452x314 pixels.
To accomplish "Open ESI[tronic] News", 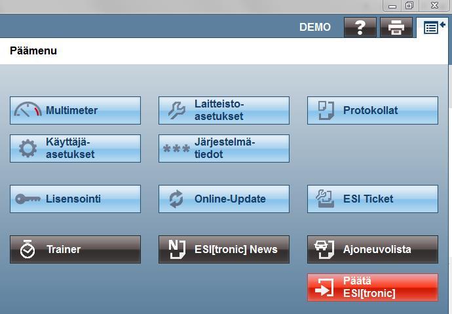I will (224, 249).
